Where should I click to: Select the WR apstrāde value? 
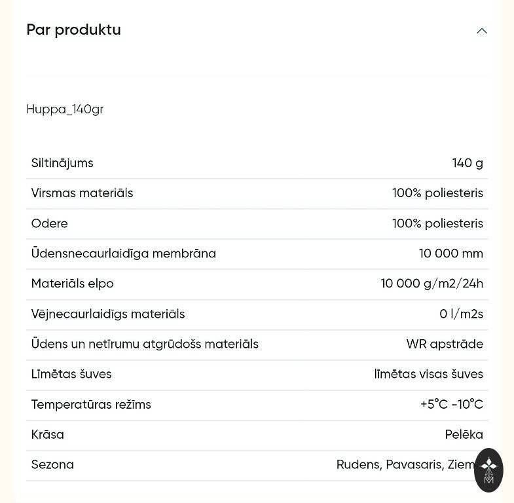click(x=445, y=344)
